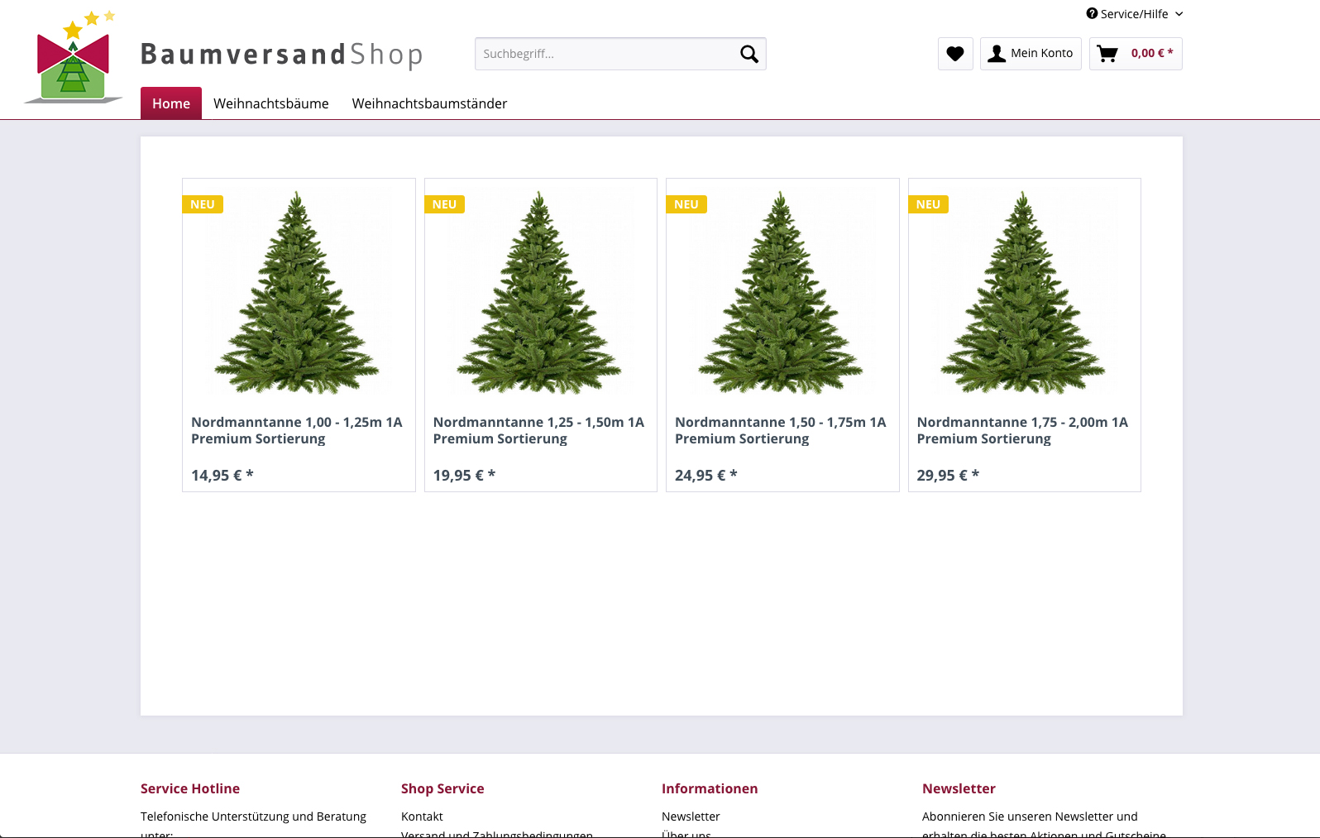Viewport: 1320px width, 838px height.
Task: Open the Weihnachtsbaumständer menu
Action: 430,103
